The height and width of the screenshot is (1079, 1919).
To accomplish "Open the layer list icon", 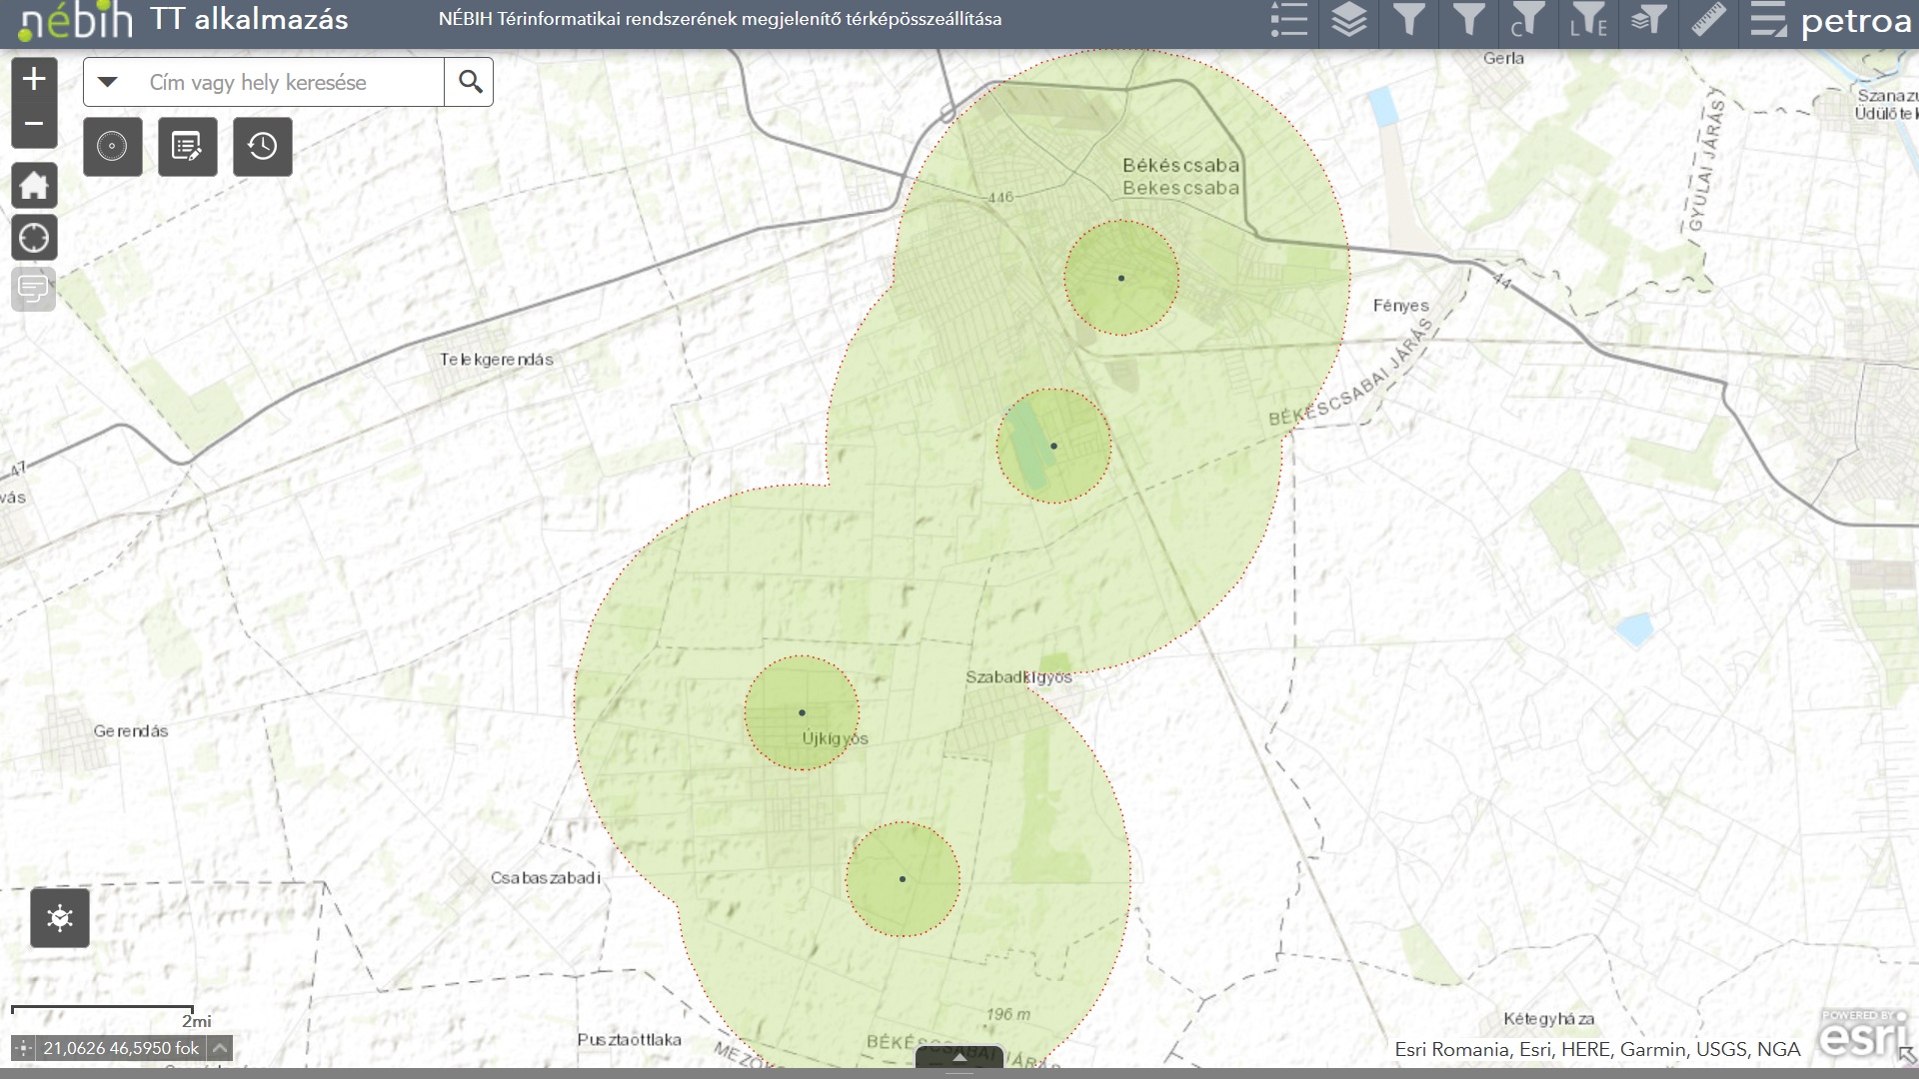I will (1348, 20).
